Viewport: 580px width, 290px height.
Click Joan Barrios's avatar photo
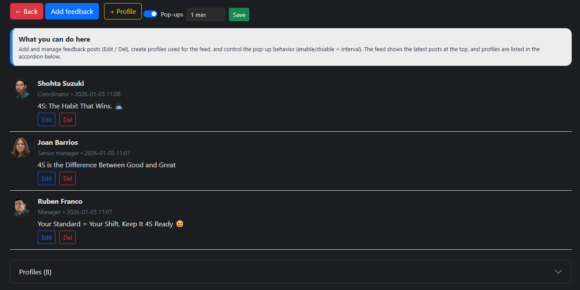tap(20, 147)
